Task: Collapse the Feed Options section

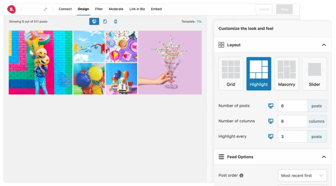Action: [324, 157]
